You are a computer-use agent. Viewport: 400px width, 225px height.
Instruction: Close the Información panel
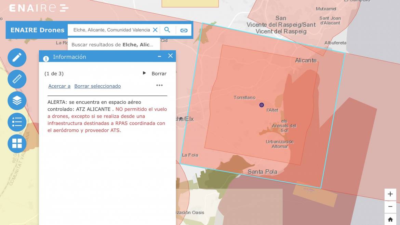pyautogui.click(x=170, y=56)
